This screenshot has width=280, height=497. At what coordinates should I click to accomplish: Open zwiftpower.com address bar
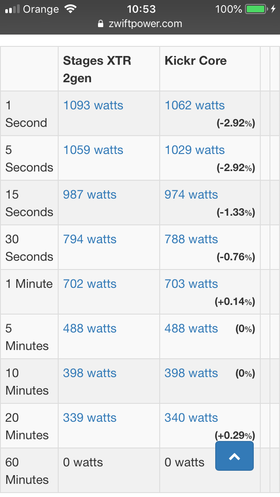pyautogui.click(x=140, y=24)
